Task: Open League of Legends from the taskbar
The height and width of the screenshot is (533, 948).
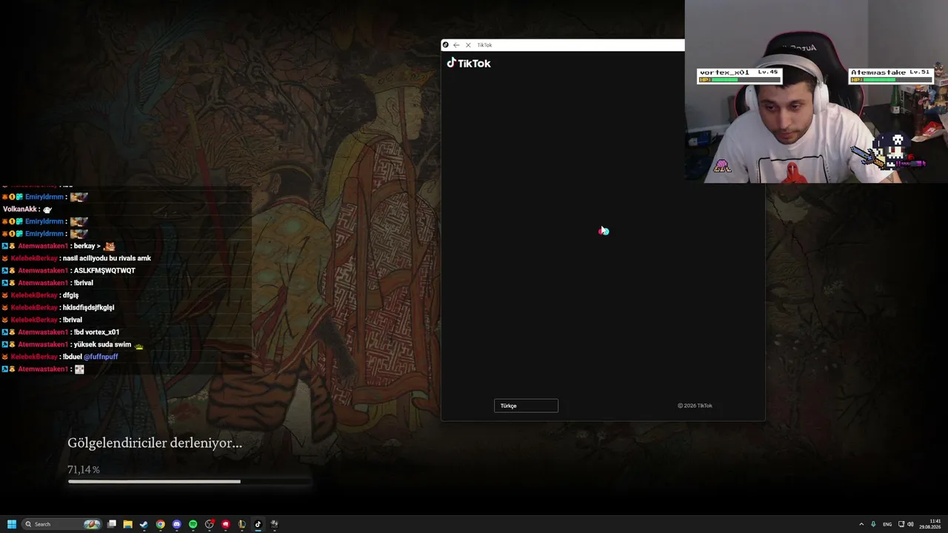Action: 242,524
